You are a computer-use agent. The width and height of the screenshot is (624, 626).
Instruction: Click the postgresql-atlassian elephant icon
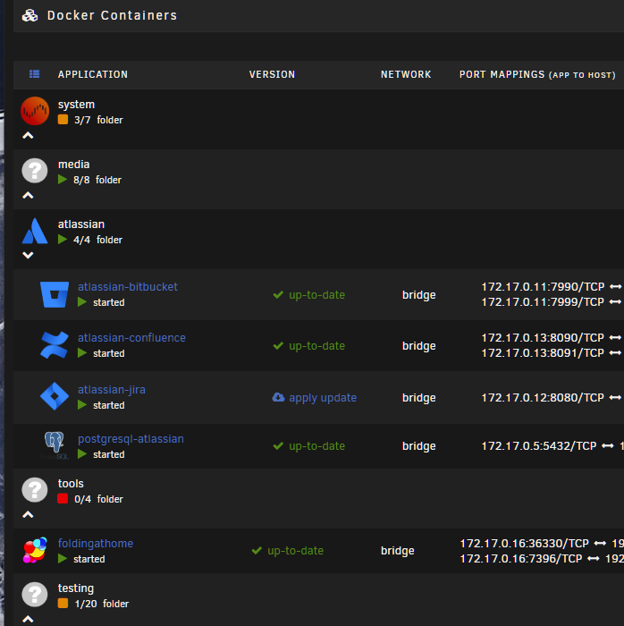coord(55,445)
